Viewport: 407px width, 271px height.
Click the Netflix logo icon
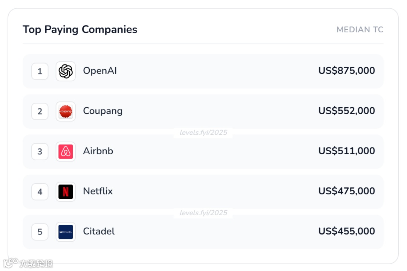point(66,192)
